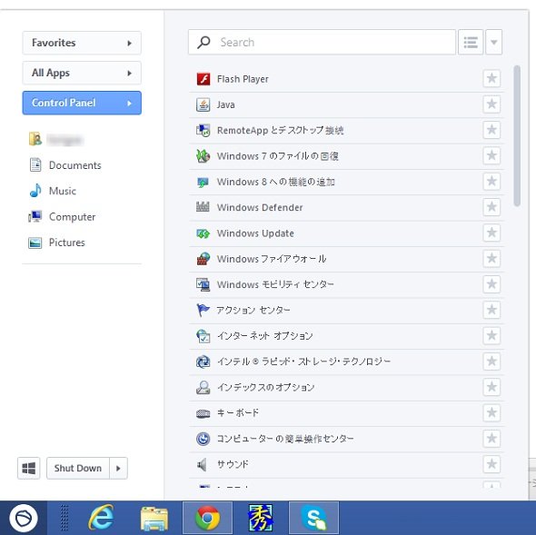Image resolution: width=536 pixels, height=535 pixels.
Task: Open the view options dropdown arrow next to search
Action: coord(493,42)
